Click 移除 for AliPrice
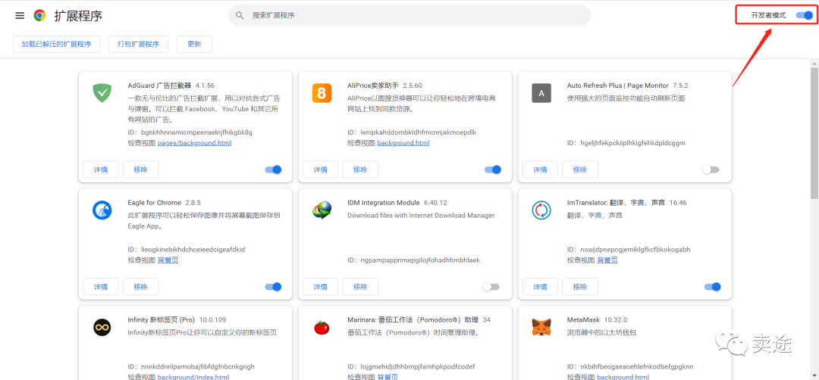This screenshot has height=380, width=819. [x=360, y=170]
